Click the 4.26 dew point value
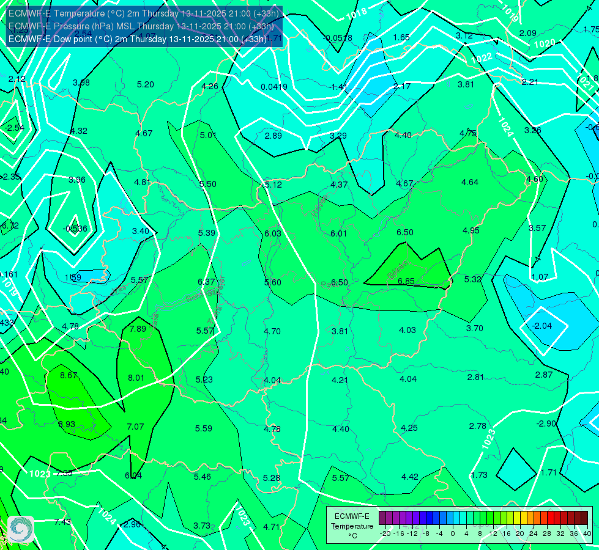Viewport: 599px width, 550px height. tap(210, 86)
